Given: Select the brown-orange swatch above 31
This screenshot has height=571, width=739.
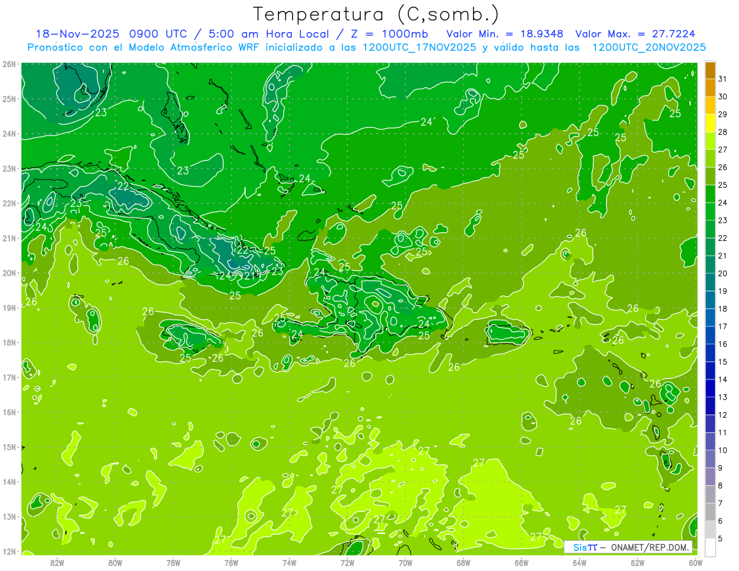Looking at the screenshot, I should click(x=710, y=70).
